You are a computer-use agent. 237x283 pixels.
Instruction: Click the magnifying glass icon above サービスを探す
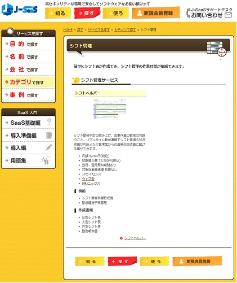click(11, 32)
